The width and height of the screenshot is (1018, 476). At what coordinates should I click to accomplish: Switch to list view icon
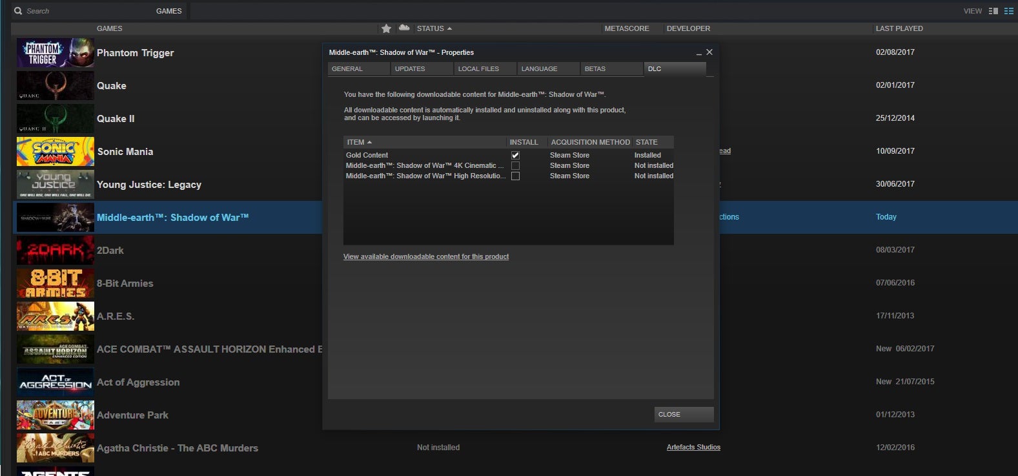pyautogui.click(x=1009, y=11)
